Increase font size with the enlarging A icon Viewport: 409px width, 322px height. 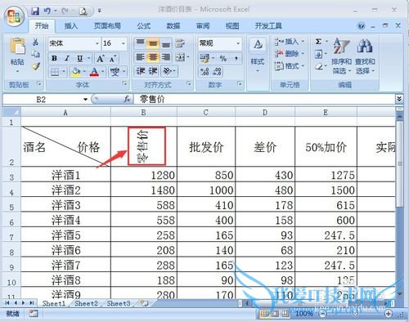tap(101, 58)
